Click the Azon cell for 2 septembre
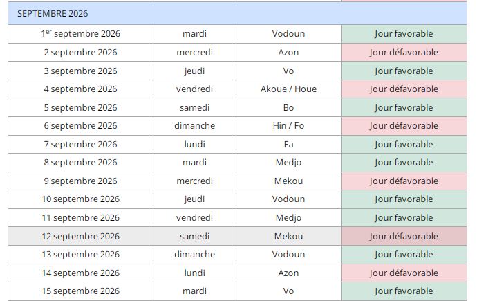The image size is (477, 301). (288, 53)
